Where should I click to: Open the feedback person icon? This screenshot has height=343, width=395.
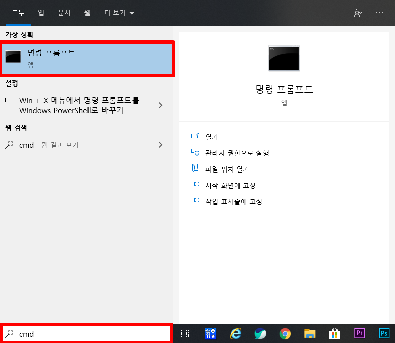coord(358,13)
